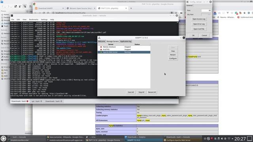Open Konsole Help menu
Viewport: 253px width, 142px height.
click(52, 19)
